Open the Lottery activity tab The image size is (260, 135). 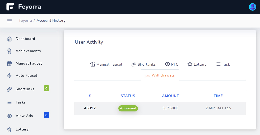tap(197, 64)
